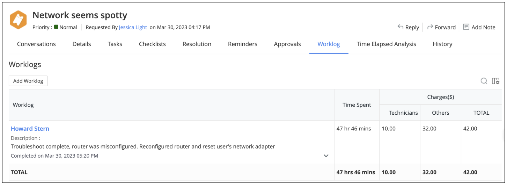Open the Details tab

(82, 44)
